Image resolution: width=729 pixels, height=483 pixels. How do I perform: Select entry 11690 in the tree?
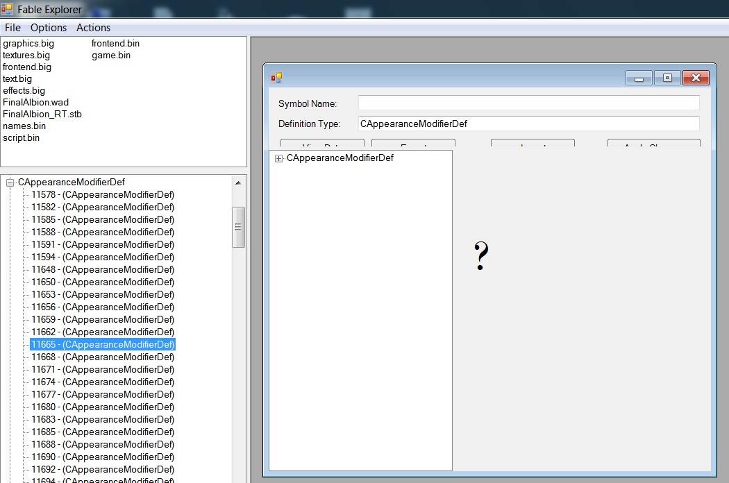click(x=103, y=457)
